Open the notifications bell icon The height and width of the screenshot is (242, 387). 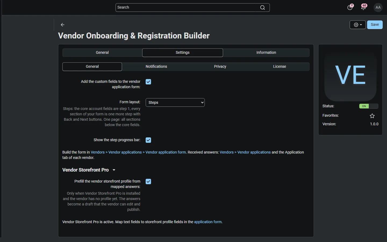tap(364, 7)
